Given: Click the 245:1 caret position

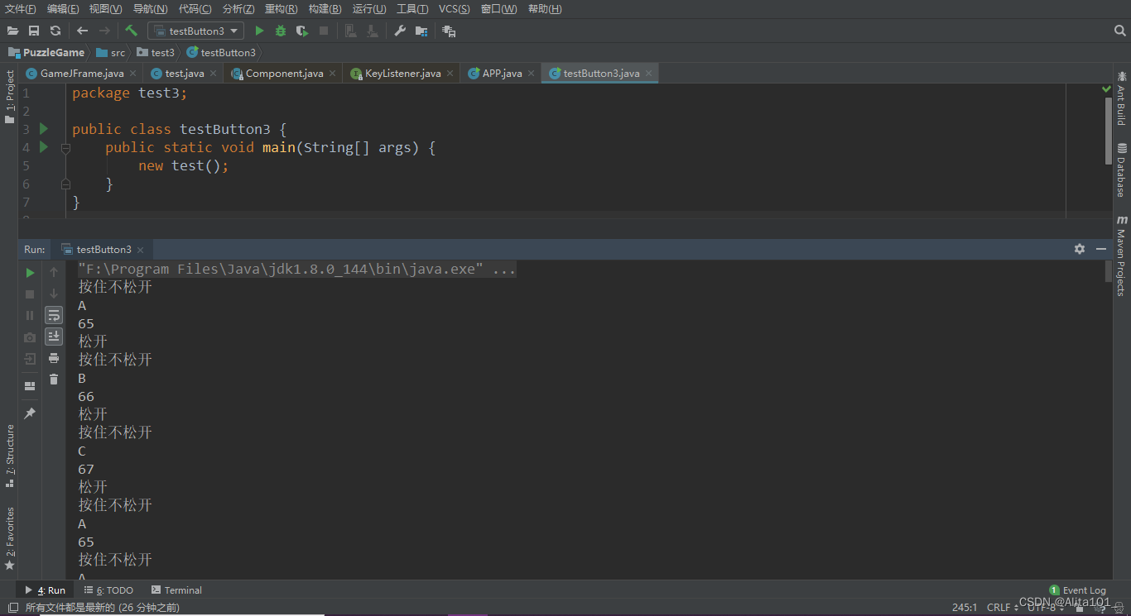Looking at the screenshot, I should (x=965, y=608).
